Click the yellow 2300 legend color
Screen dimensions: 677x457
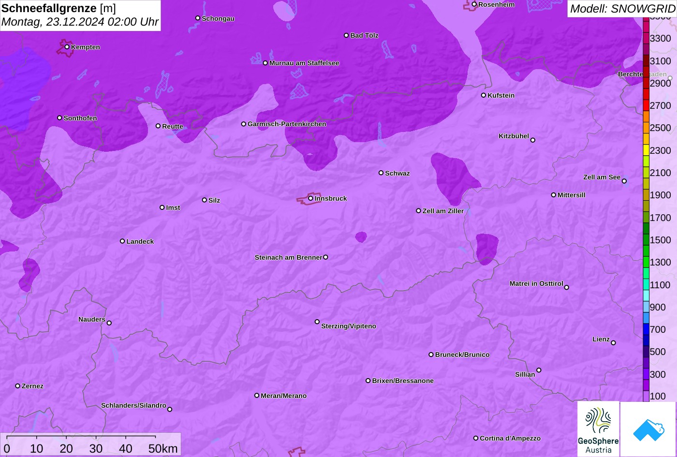tap(646, 150)
